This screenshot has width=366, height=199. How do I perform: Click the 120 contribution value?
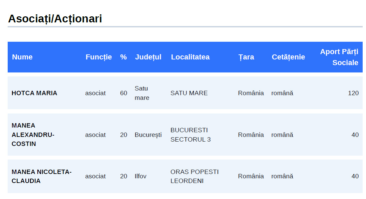pos(353,93)
